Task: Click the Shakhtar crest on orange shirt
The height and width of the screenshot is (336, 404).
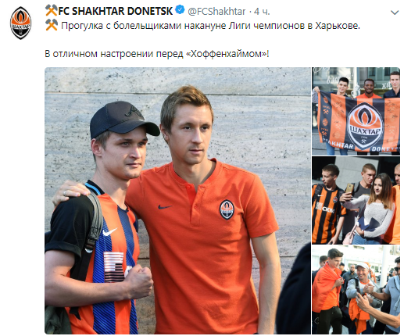Action: (x=227, y=209)
